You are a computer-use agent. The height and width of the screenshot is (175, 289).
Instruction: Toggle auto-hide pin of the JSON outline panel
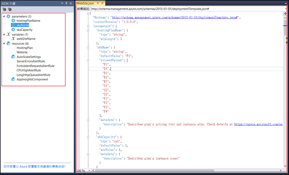(x=67, y=3)
